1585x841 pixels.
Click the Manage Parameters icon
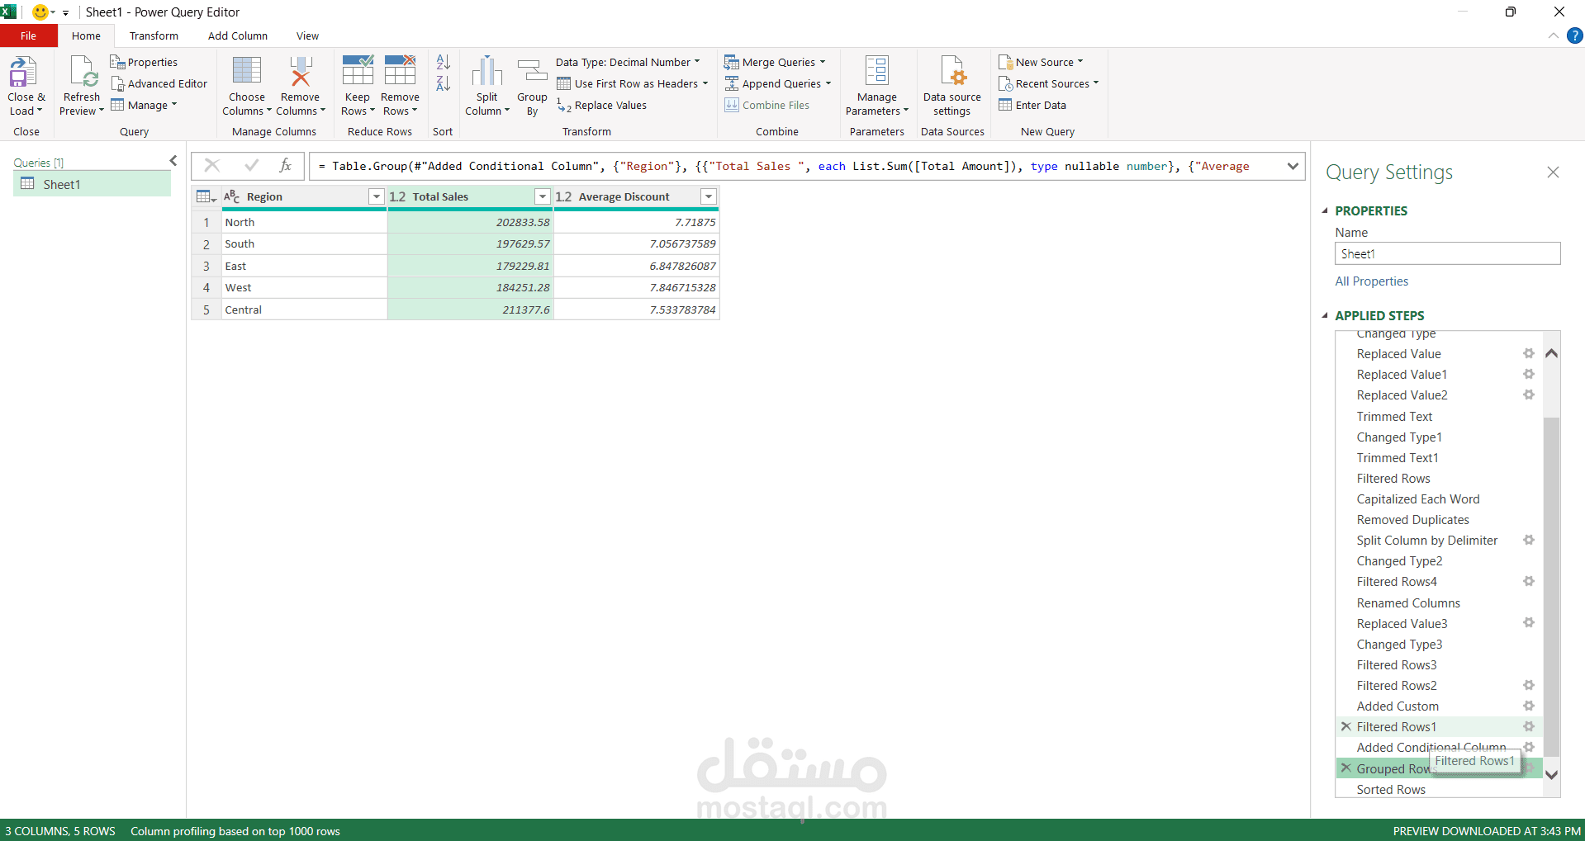click(876, 71)
